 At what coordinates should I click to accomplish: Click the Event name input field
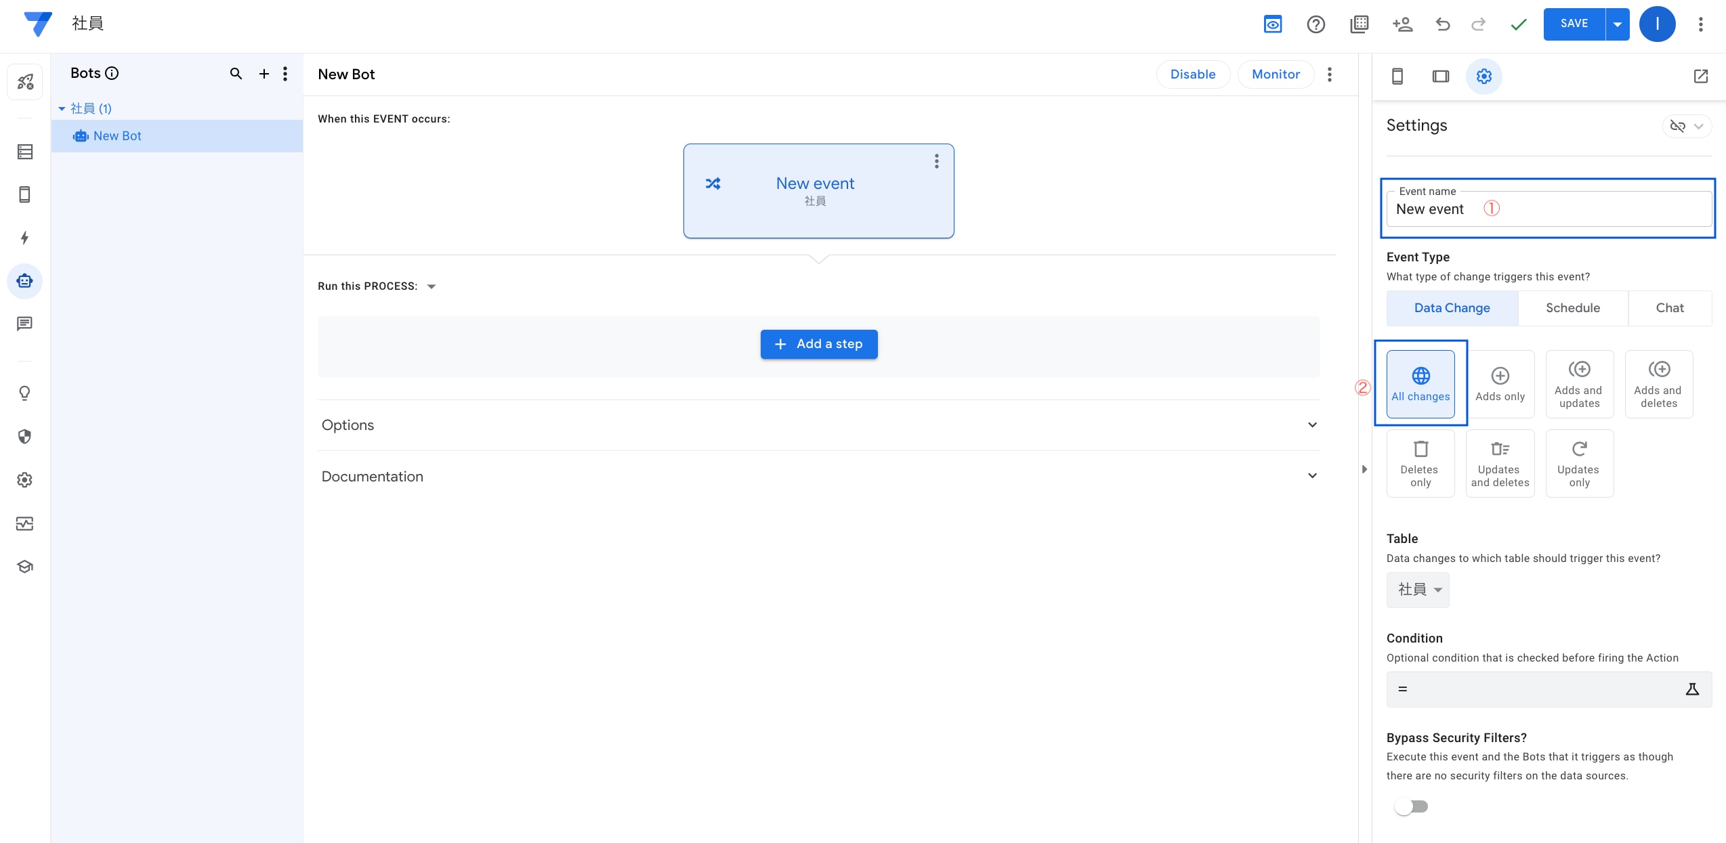(1546, 208)
